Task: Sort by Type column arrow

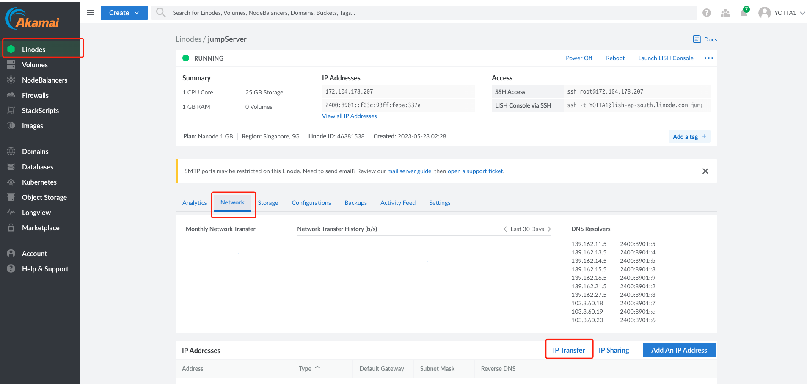Action: 317,367
